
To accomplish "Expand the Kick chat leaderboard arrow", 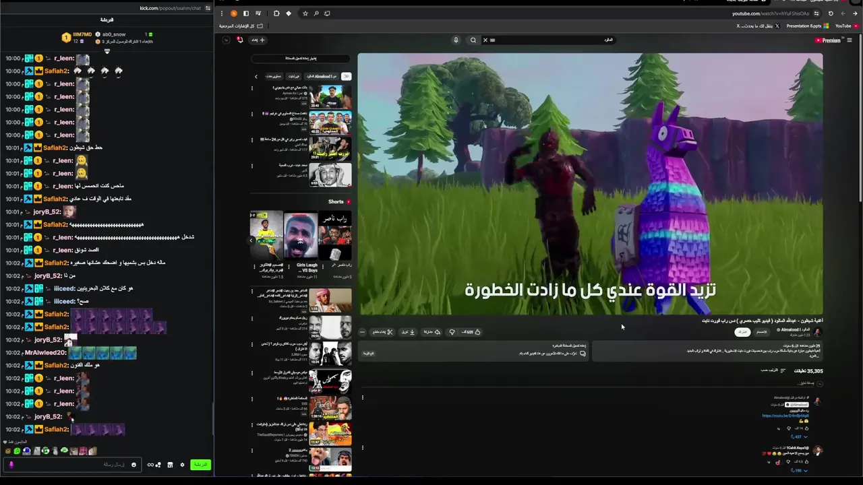I will tap(107, 51).
